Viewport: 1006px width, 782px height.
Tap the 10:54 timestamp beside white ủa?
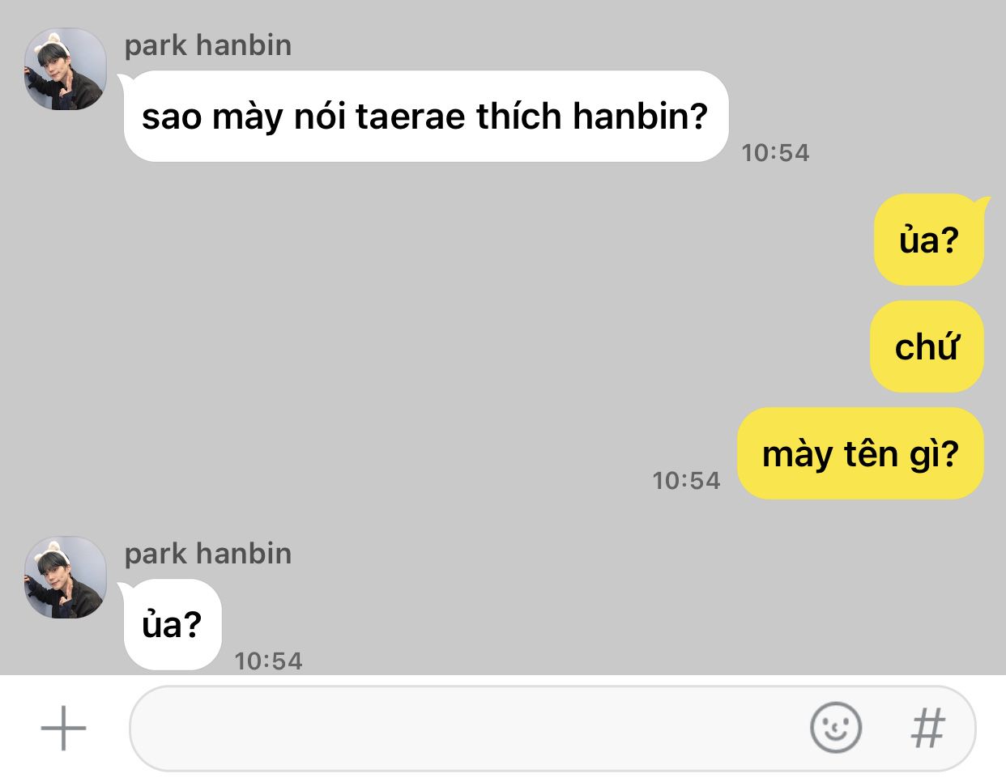click(x=268, y=661)
